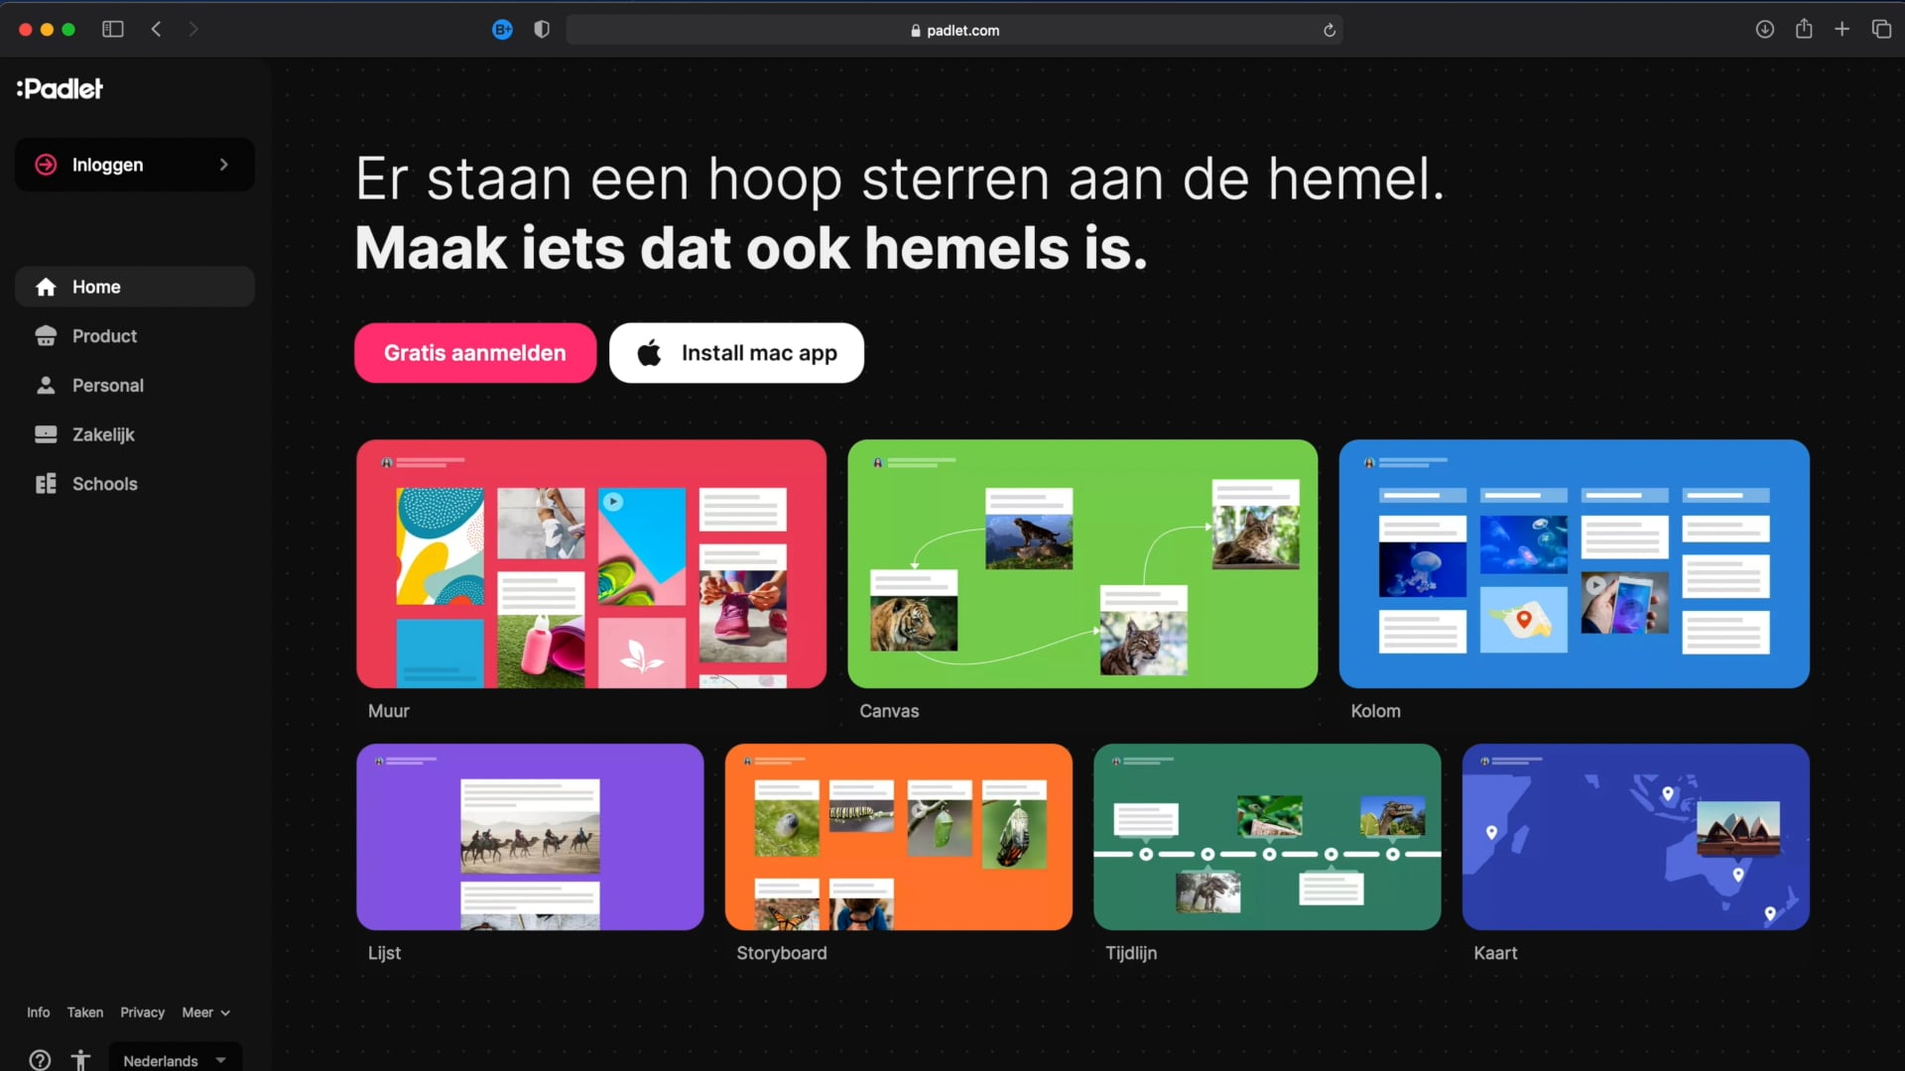Click the blue B extension icon

pyautogui.click(x=502, y=30)
